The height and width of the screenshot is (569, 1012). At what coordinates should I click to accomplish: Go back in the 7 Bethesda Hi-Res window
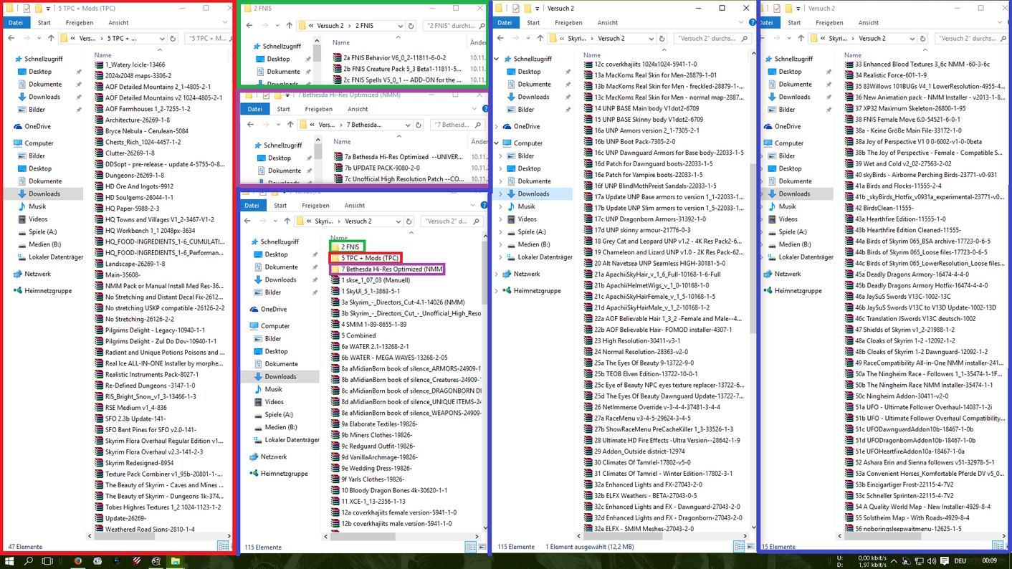click(x=252, y=125)
